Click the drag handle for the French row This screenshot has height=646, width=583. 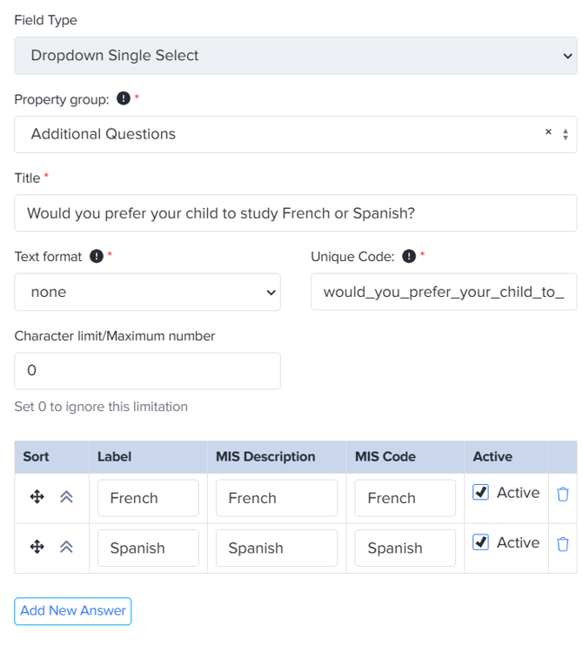point(37,497)
